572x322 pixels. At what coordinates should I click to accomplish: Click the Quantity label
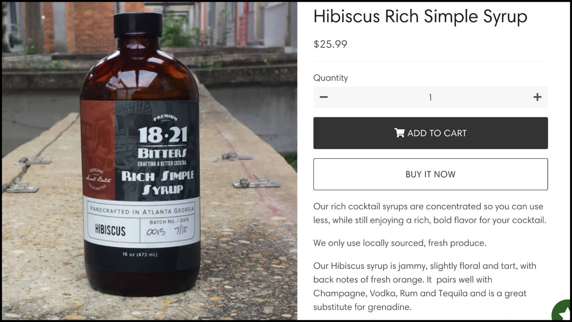[331, 78]
